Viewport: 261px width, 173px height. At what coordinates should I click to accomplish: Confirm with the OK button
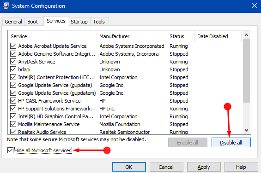tap(129, 167)
